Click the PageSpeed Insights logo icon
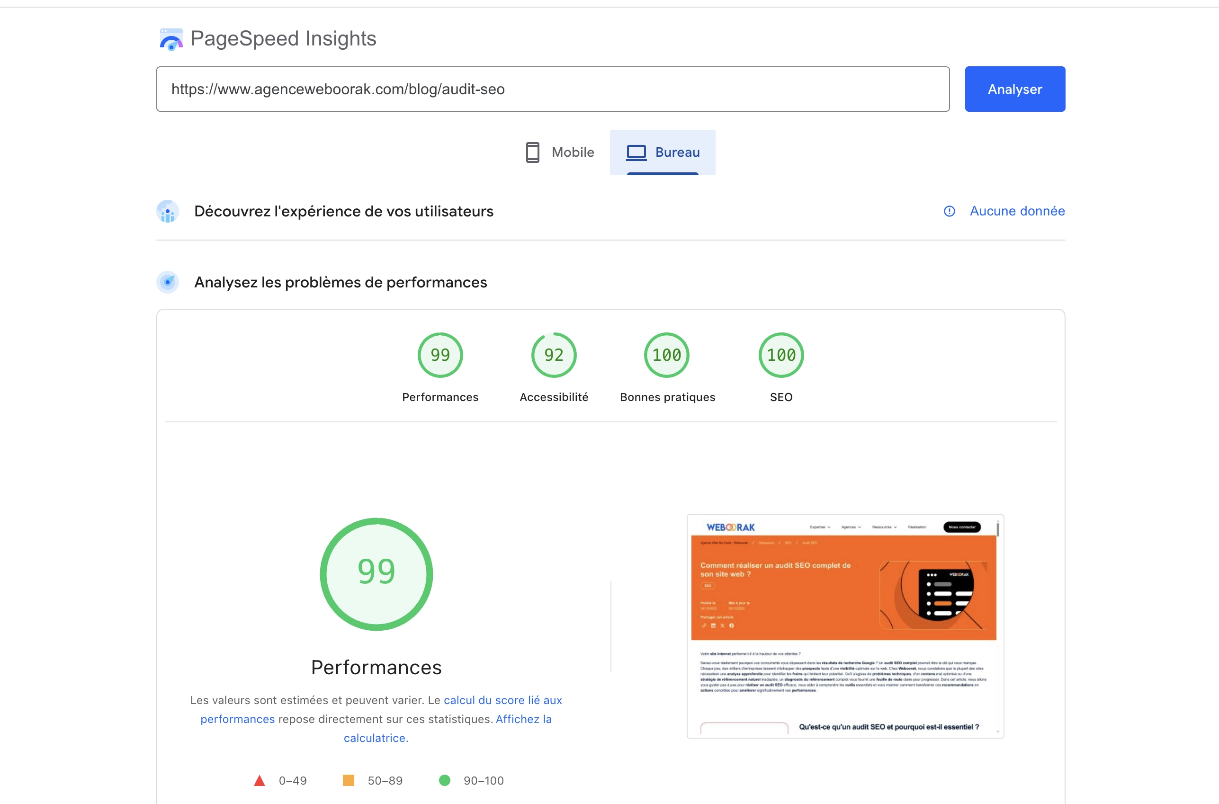1219x804 pixels. 171,39
